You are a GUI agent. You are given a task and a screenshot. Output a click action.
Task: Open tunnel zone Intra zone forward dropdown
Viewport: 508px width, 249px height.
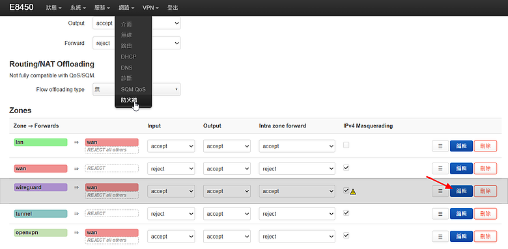tap(297, 214)
